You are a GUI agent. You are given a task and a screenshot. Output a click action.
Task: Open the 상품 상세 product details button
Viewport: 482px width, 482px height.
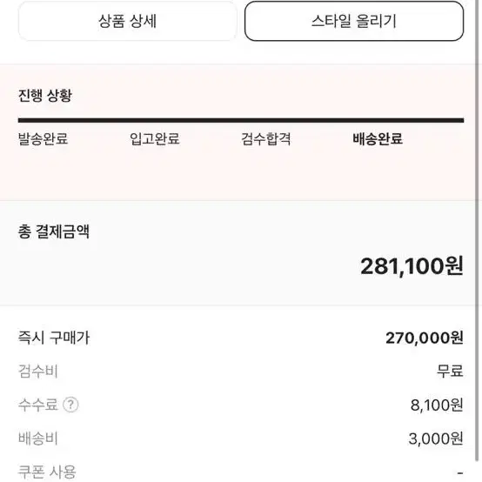pyautogui.click(x=127, y=21)
